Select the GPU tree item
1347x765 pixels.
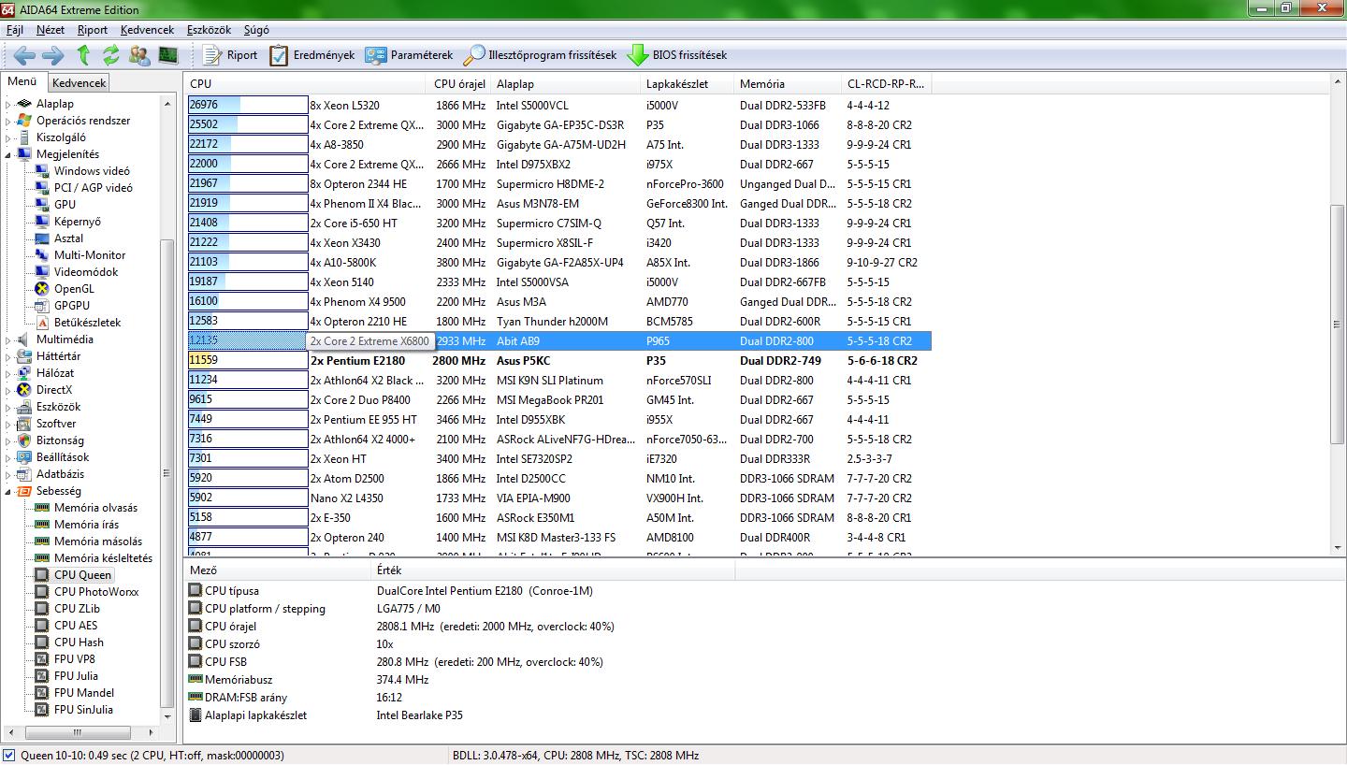coord(65,205)
